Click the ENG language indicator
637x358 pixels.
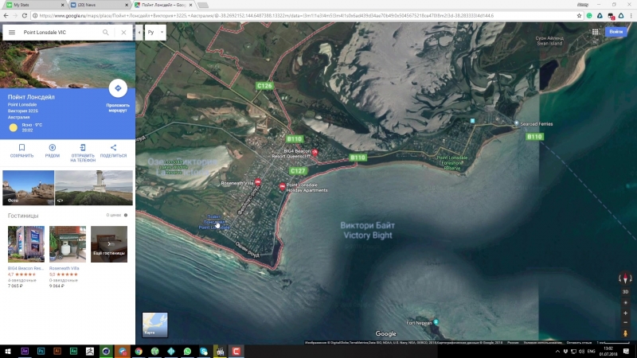click(591, 351)
